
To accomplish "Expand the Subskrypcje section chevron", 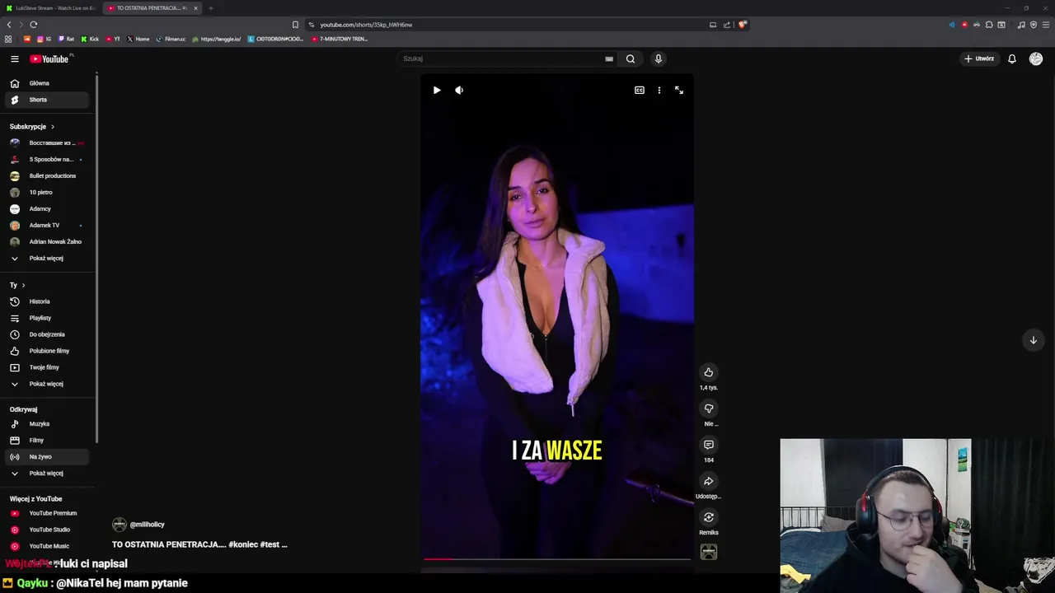I will (x=53, y=127).
